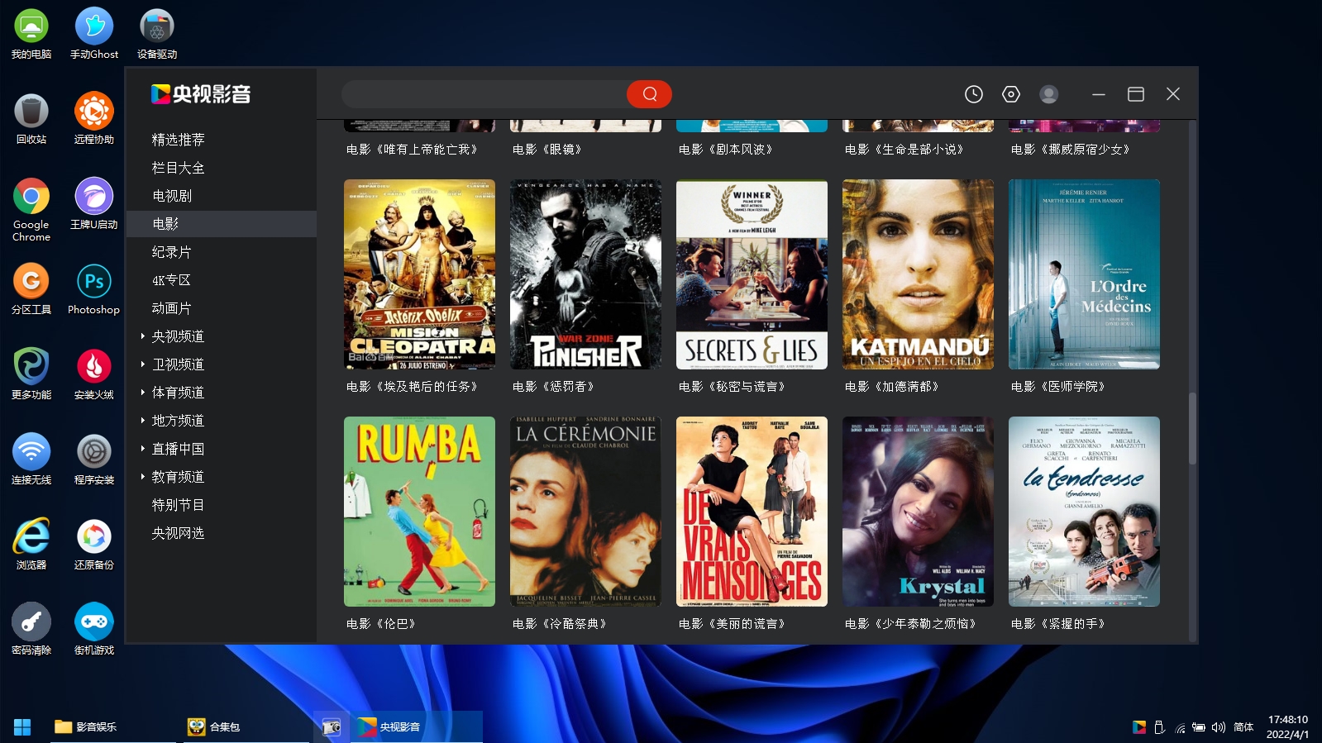This screenshot has height=743, width=1322.
Task: Click the Punisher War Zone poster
Action: pos(585,274)
